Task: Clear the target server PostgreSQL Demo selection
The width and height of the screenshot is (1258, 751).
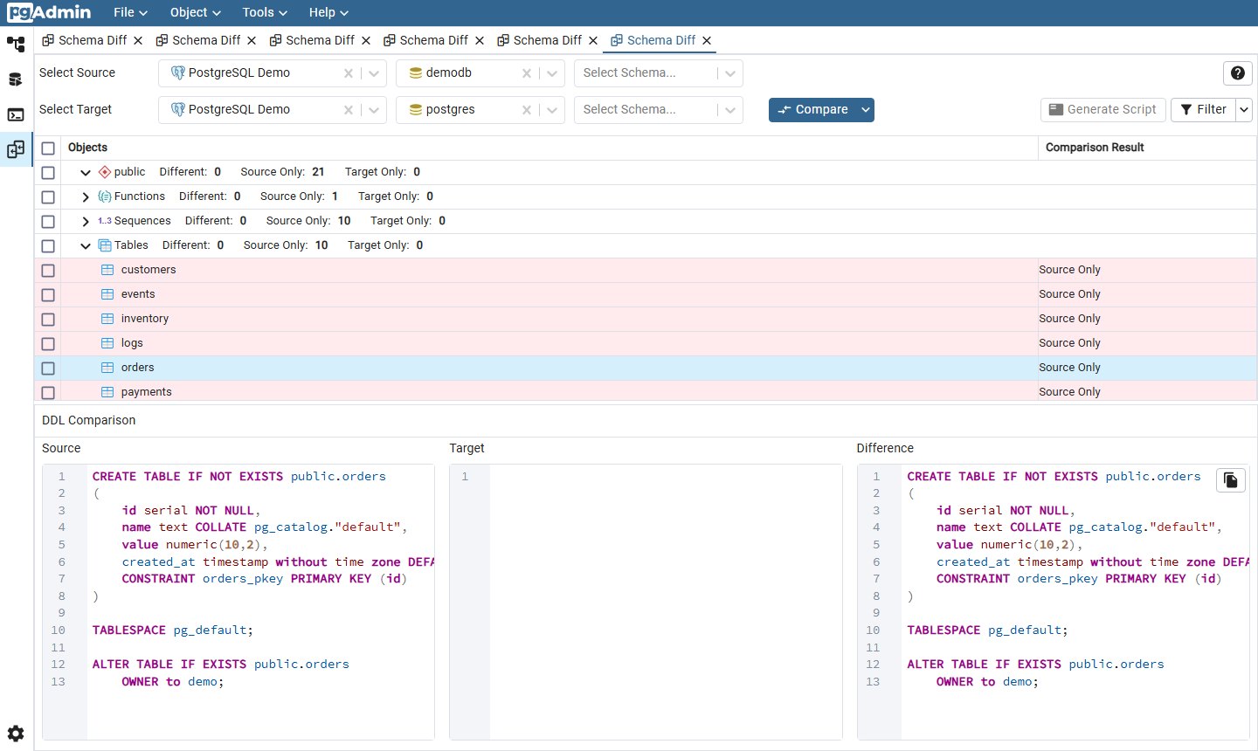Action: pyautogui.click(x=349, y=110)
